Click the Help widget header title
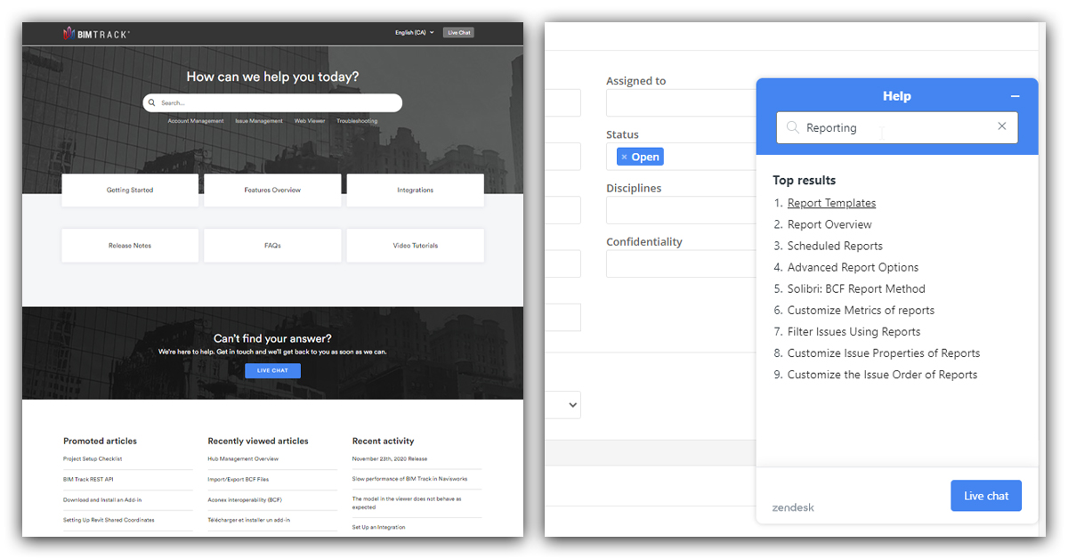This screenshot has height=559, width=1068. coord(896,96)
